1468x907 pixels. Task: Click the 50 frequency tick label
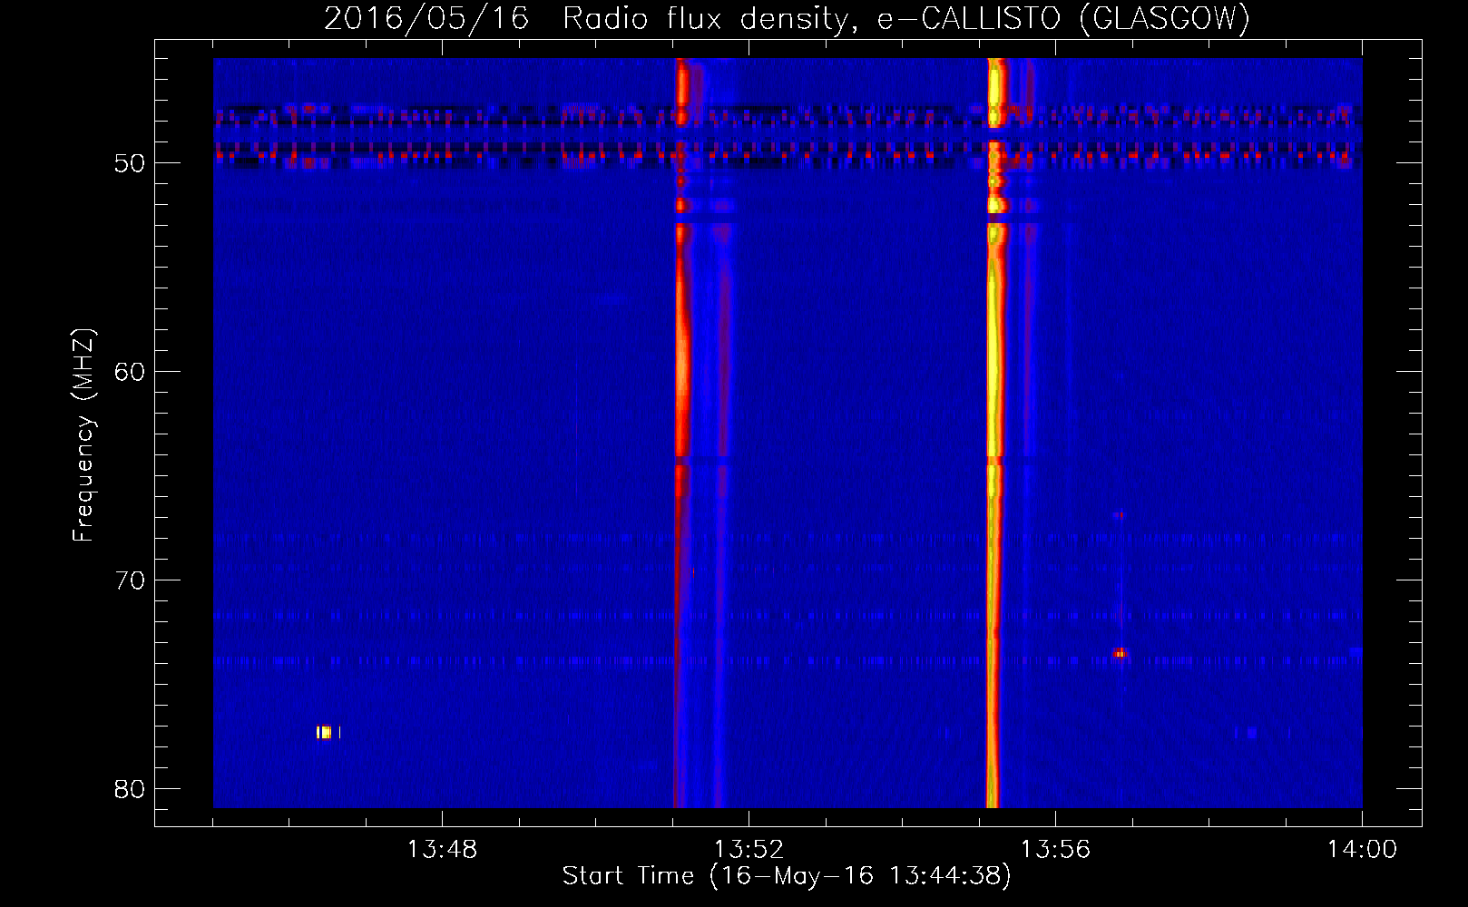coord(130,163)
